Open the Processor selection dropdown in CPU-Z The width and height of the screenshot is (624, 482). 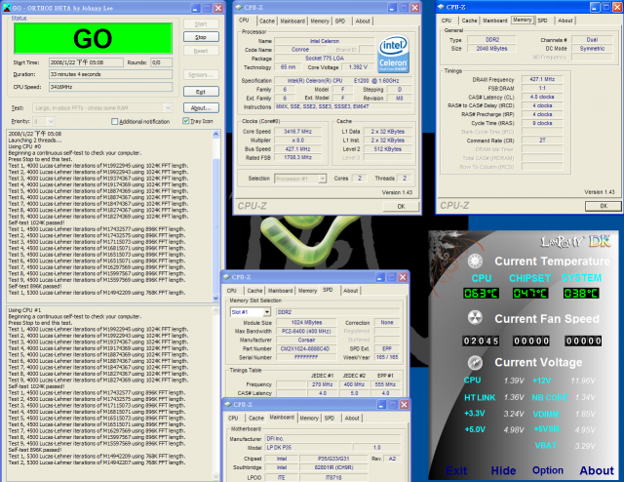[323, 179]
